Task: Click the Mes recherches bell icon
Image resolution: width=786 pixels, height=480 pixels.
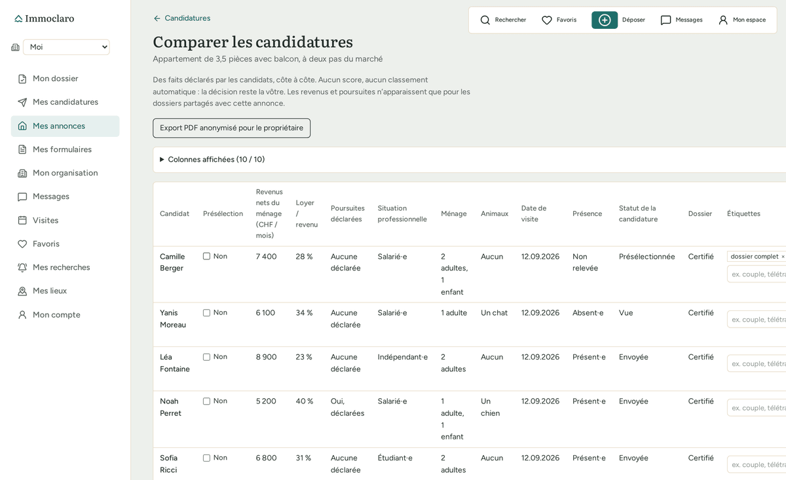Action: 22,267
